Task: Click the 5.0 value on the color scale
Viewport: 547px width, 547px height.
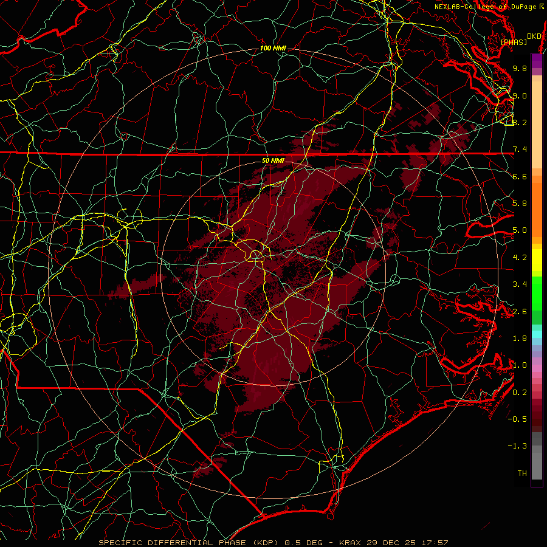Action: tap(520, 230)
